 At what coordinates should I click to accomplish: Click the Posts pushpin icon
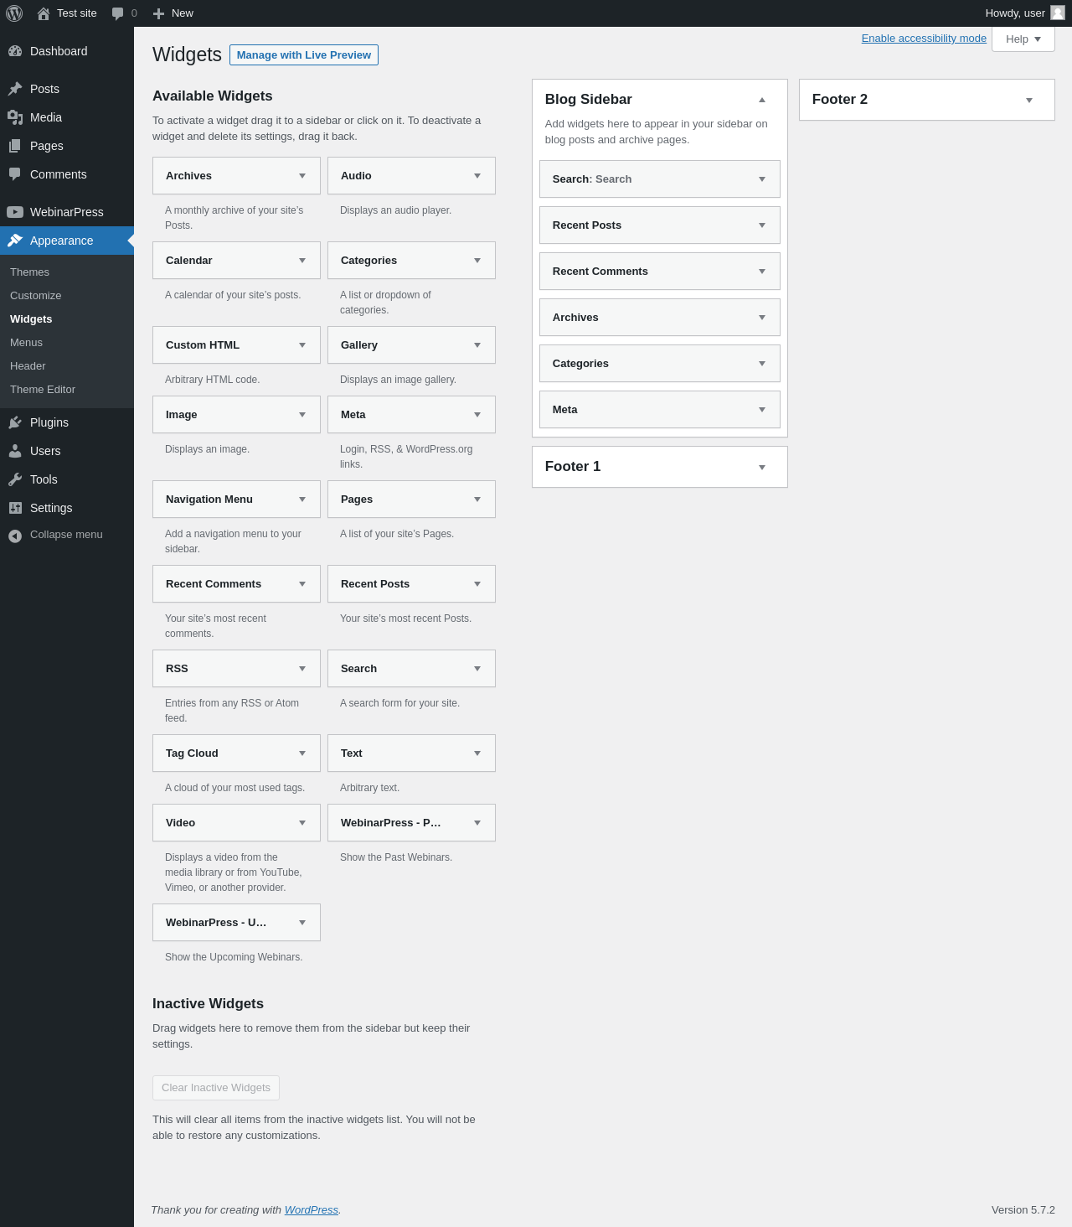pos(15,89)
